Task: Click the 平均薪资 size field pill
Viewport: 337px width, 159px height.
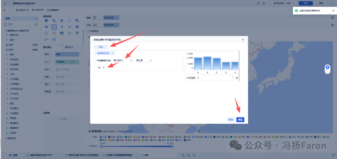Action: click(67, 62)
